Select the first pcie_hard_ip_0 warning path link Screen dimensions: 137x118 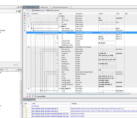pyautogui.click(x=45, y=109)
